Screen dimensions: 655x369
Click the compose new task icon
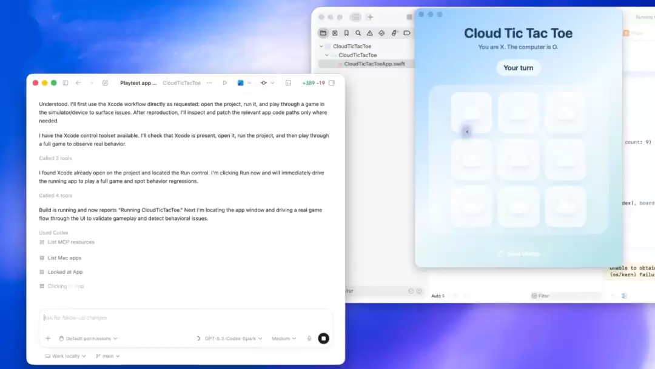click(x=104, y=82)
